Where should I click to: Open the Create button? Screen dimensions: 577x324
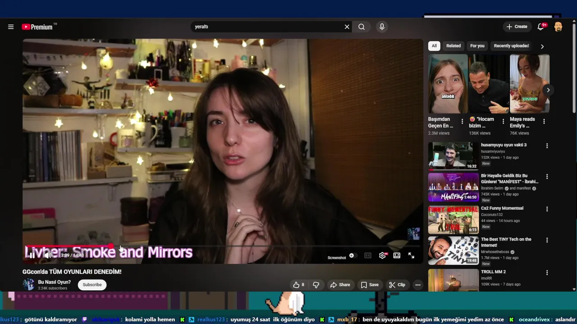517,27
